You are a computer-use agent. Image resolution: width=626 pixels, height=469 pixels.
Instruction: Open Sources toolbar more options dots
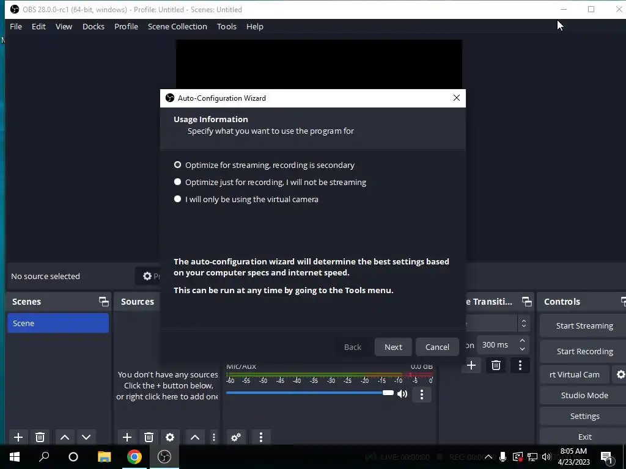point(214,437)
